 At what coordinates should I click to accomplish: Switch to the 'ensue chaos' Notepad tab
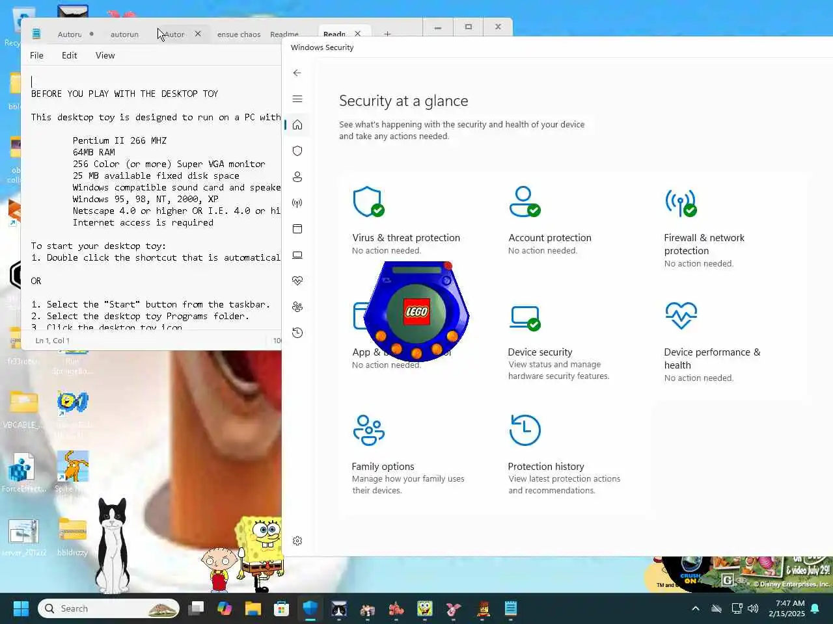(x=239, y=34)
